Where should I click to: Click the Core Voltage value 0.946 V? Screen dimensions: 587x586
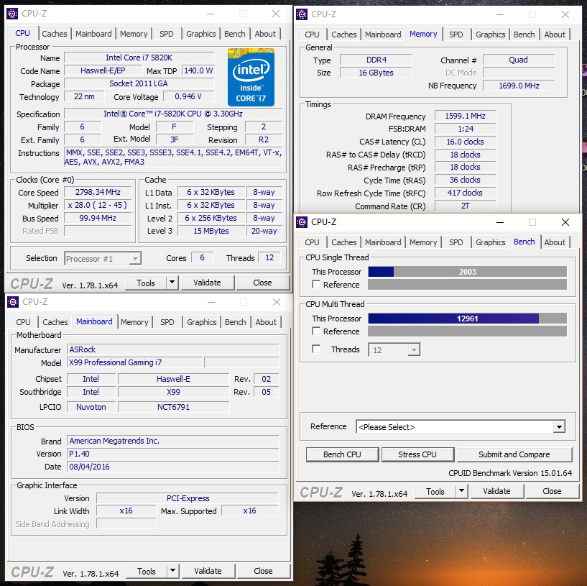point(189,96)
